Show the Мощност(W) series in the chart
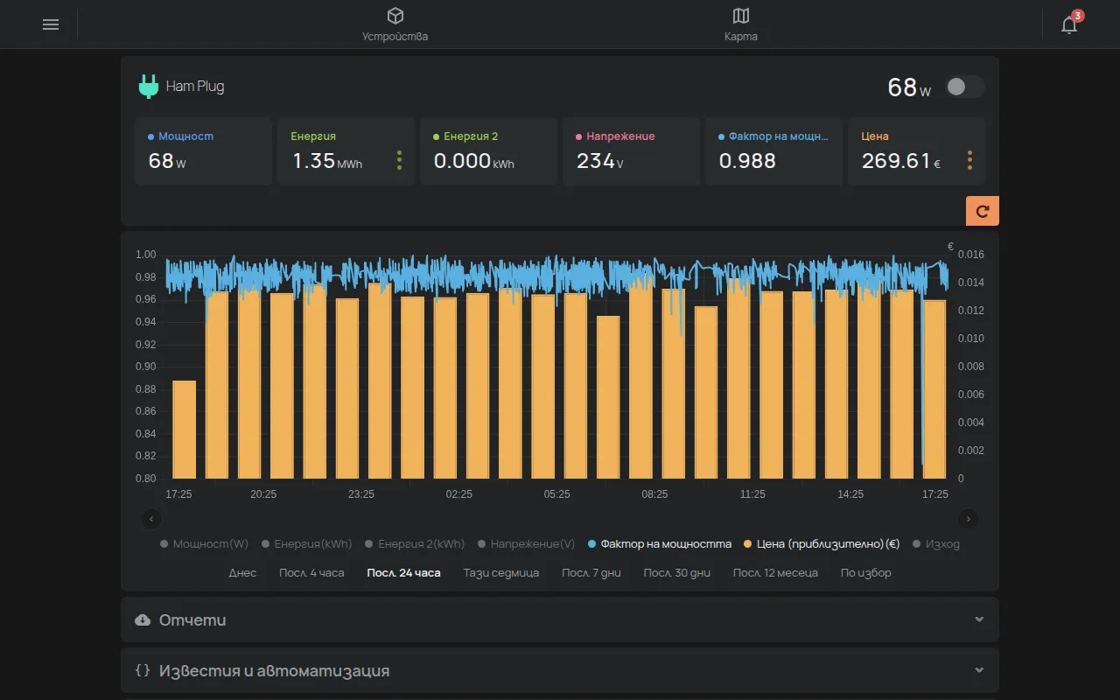 coord(204,543)
